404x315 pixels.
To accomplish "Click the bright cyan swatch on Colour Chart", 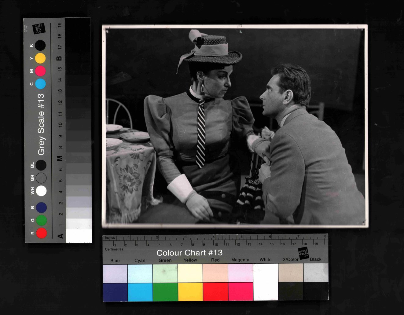I will click(140, 291).
